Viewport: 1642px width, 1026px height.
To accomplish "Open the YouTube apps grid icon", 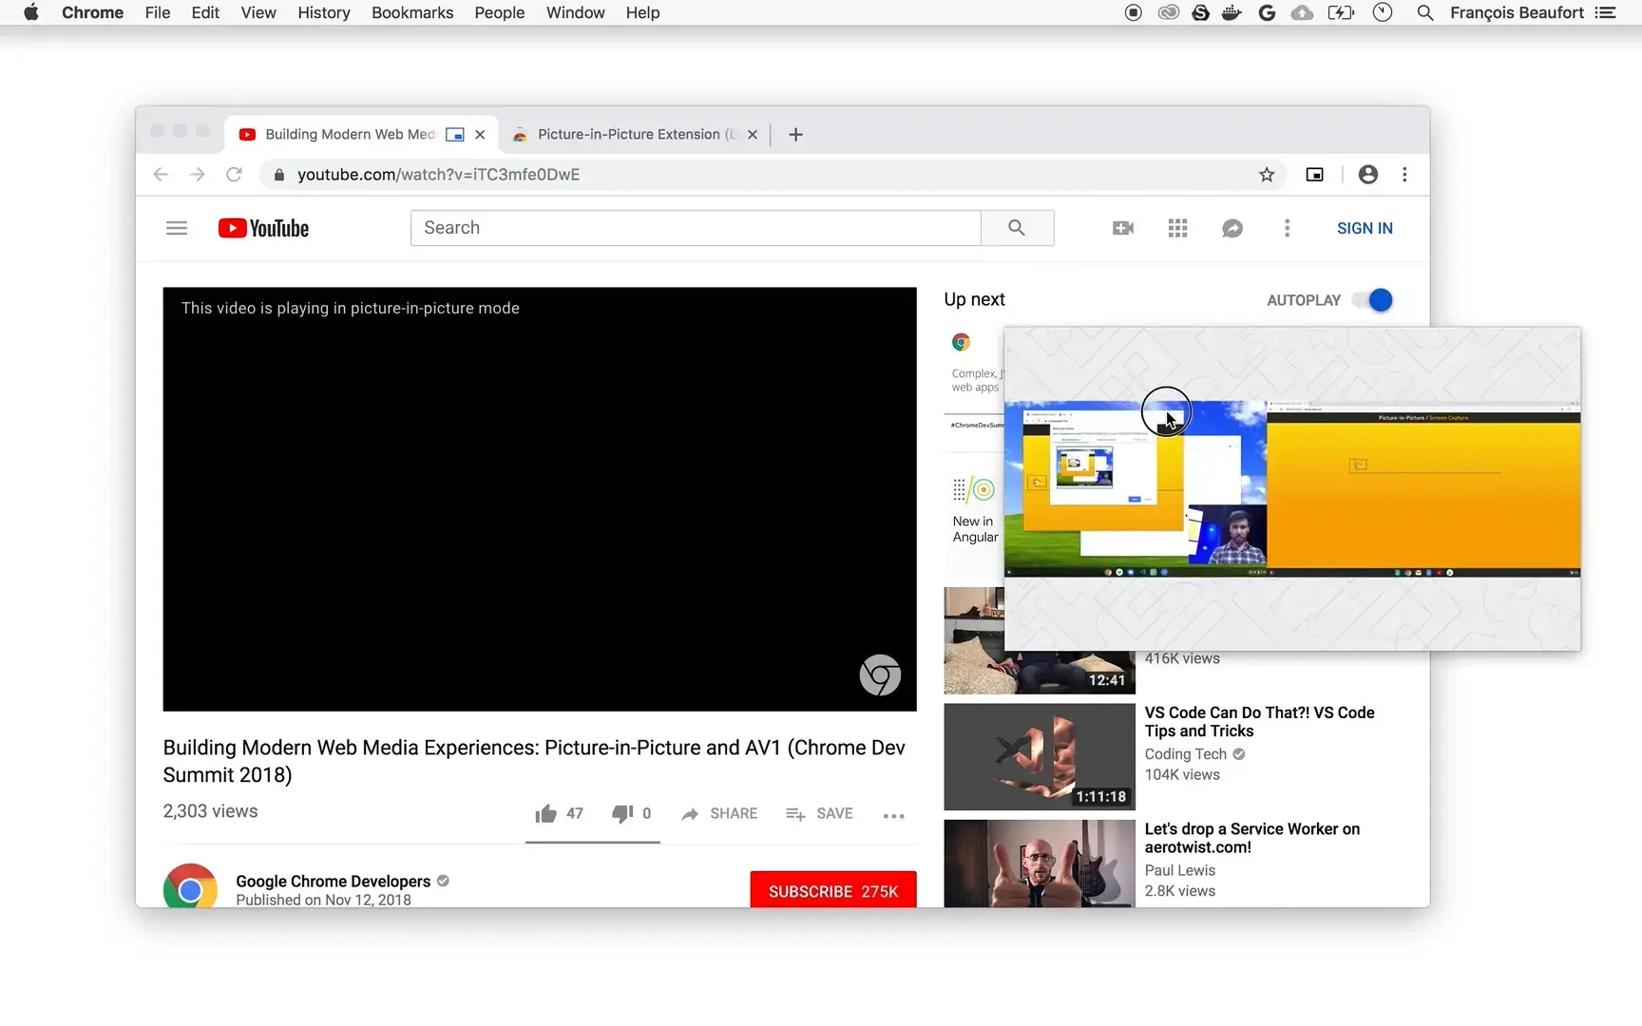I will pyautogui.click(x=1177, y=228).
